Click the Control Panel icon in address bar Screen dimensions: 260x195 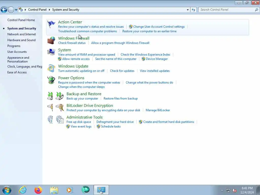pos(21,10)
